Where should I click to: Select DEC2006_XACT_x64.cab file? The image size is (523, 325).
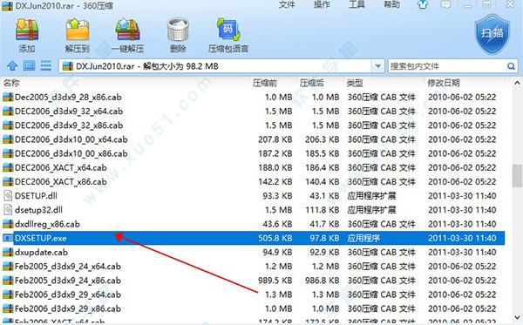(x=61, y=167)
